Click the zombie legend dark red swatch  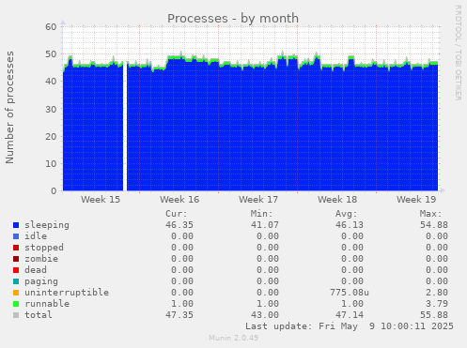(16, 259)
